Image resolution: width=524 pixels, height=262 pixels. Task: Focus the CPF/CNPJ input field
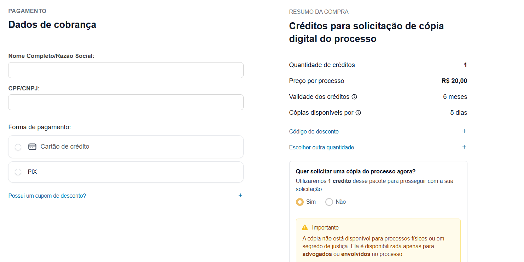126,102
